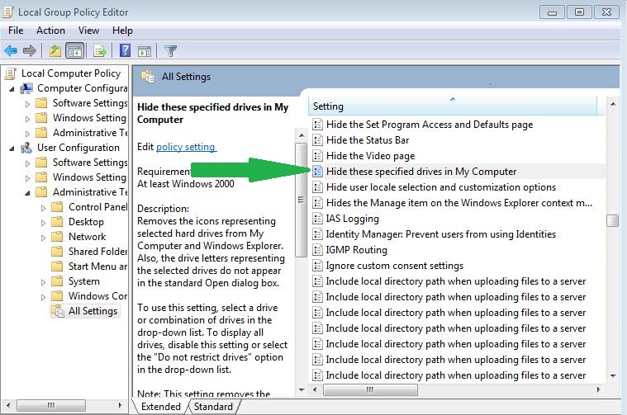Viewport: 627px width, 415px height.
Task: Sort by the Setting column header
Action: coord(453,106)
